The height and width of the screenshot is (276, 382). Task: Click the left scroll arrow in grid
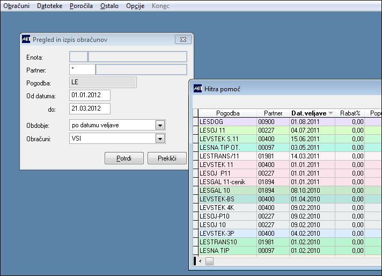click(200, 261)
